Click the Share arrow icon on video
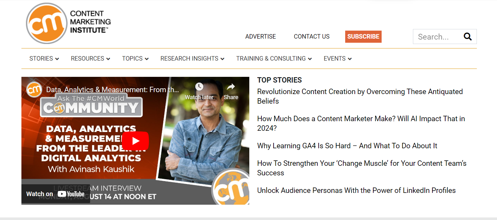The width and height of the screenshot is (497, 220). [x=231, y=86]
